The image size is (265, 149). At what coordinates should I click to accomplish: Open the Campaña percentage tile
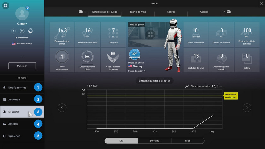click(x=113, y=34)
